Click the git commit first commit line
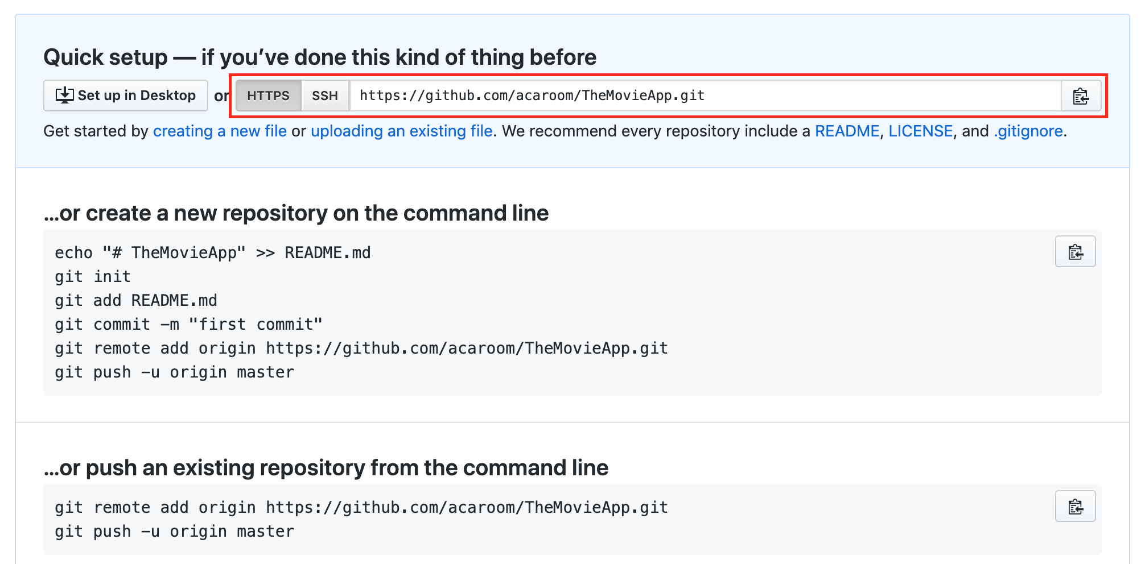This screenshot has width=1145, height=564. (x=188, y=325)
